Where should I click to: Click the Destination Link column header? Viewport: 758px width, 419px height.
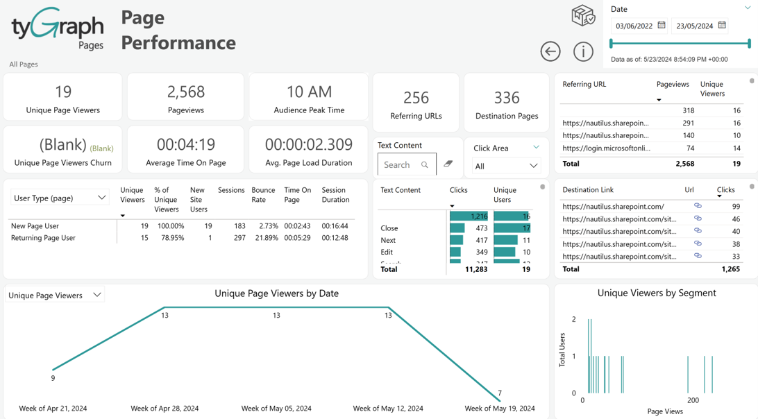pos(588,190)
